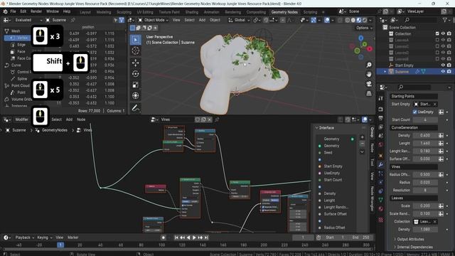This screenshot has height=256, width=455.
Task: Add a new interface socket with plus
Action: [x=362, y=137]
